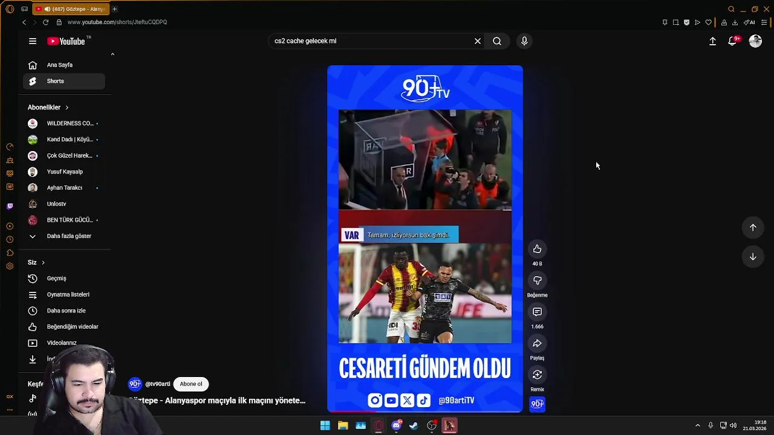Viewport: 774px width, 435px height.
Task: Click the upload/create arrow icon
Action: [712, 41]
